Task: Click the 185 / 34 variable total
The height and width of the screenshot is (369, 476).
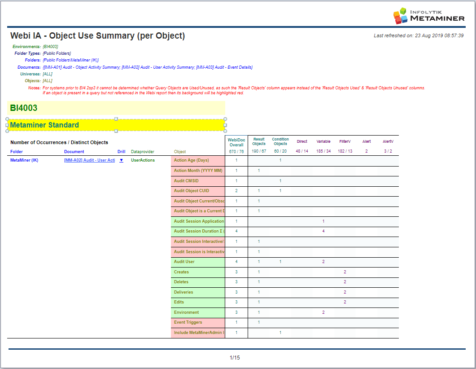Action: [x=323, y=151]
